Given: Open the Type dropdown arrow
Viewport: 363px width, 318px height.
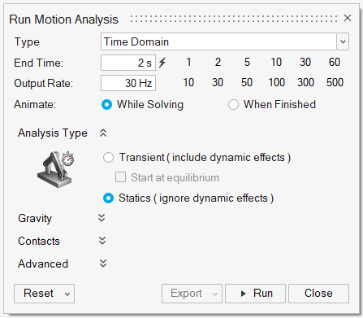Looking at the screenshot, I should 343,41.
